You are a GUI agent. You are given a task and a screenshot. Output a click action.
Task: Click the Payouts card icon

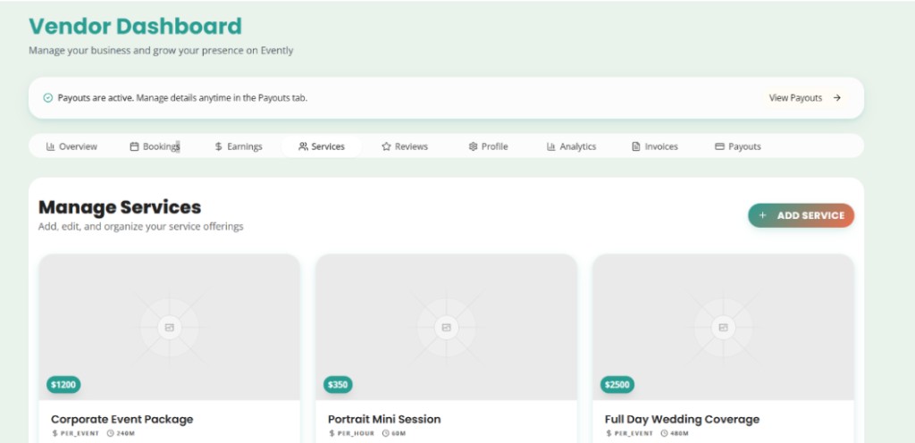(x=719, y=146)
